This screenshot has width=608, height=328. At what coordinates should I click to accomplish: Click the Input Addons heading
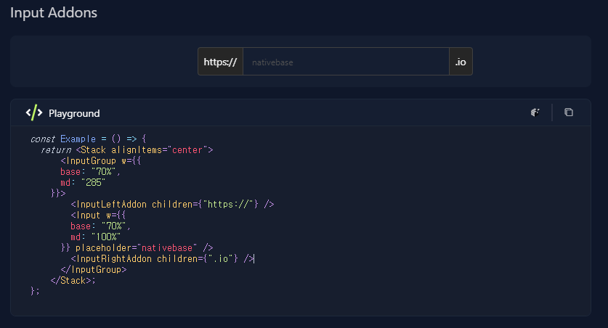54,13
